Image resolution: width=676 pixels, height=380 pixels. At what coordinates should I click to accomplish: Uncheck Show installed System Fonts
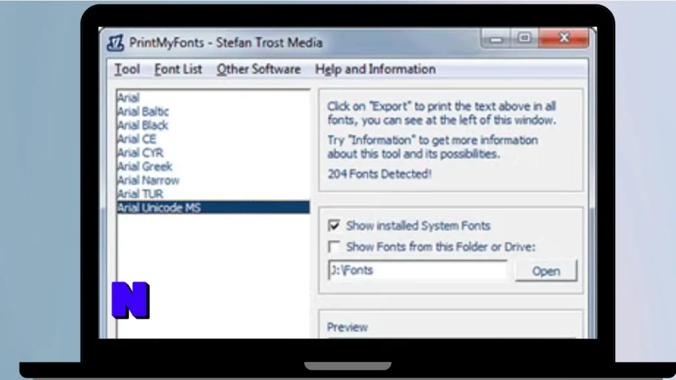point(334,226)
